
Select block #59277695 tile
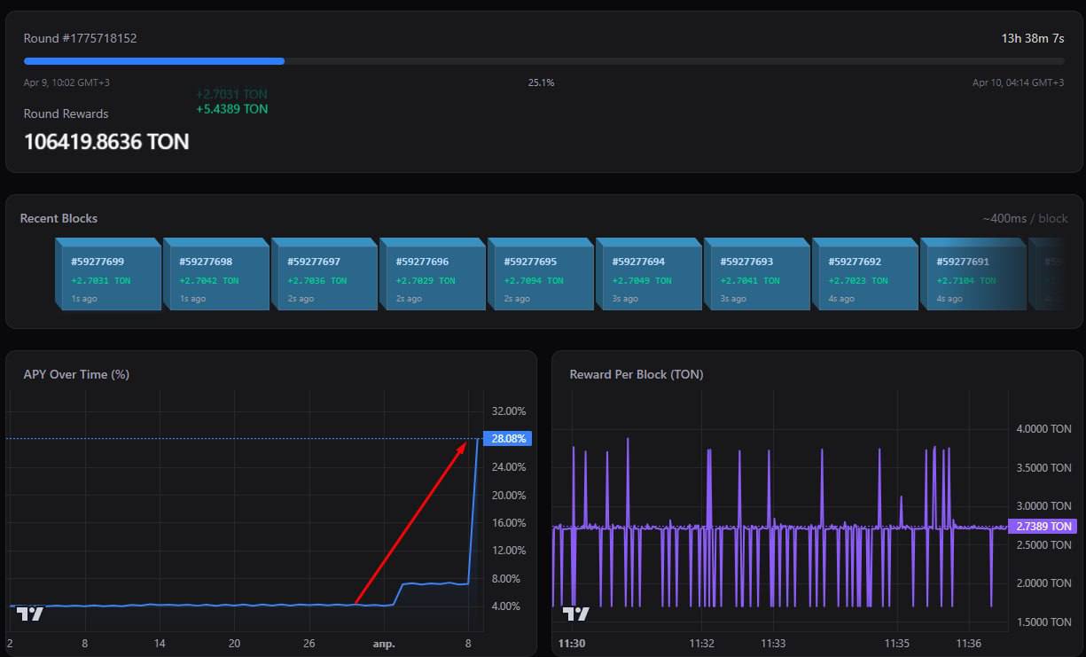coord(540,278)
